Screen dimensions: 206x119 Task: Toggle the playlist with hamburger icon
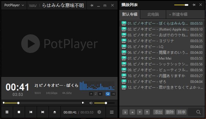click(112, 112)
